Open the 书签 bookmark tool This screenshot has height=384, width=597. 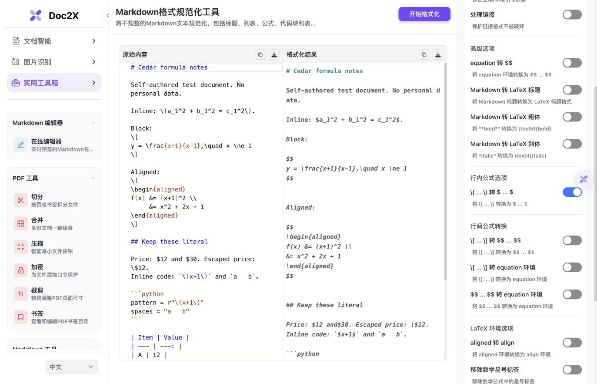20,317
